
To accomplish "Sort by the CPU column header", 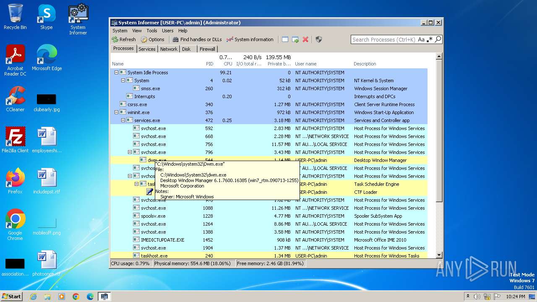I will tap(228, 64).
